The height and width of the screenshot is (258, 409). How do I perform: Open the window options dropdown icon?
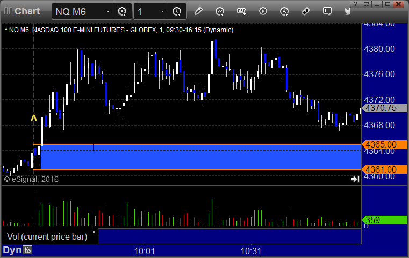pyautogui.click(x=366, y=4)
